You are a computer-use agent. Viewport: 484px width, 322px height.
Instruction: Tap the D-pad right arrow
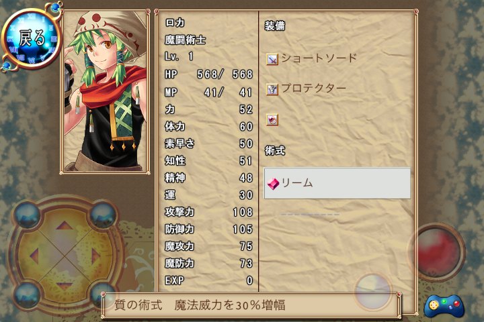click(x=96, y=256)
